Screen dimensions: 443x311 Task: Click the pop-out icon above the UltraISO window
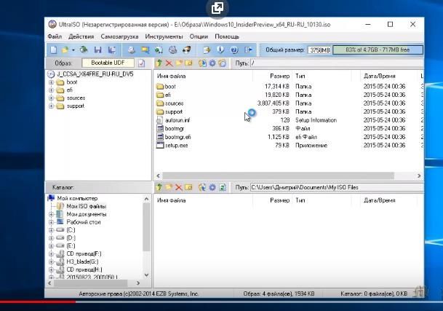217,8
